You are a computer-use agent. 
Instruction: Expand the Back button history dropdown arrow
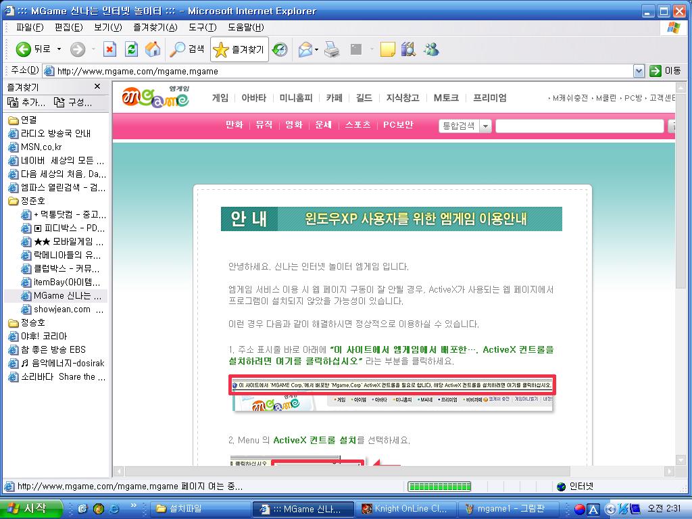pos(59,49)
